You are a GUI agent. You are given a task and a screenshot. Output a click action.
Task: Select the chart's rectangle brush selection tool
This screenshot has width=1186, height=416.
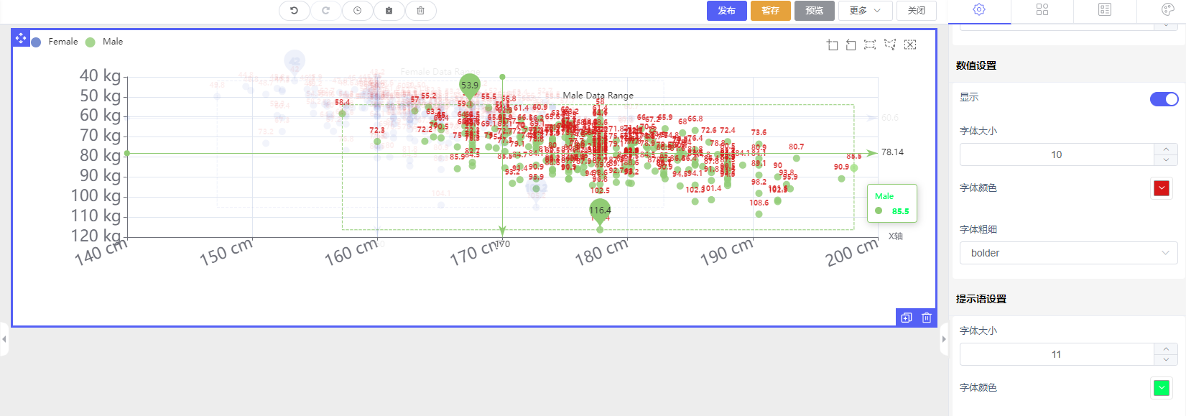870,45
